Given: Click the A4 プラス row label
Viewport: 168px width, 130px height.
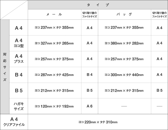Looking at the screenshot, I should [x=19, y=59].
